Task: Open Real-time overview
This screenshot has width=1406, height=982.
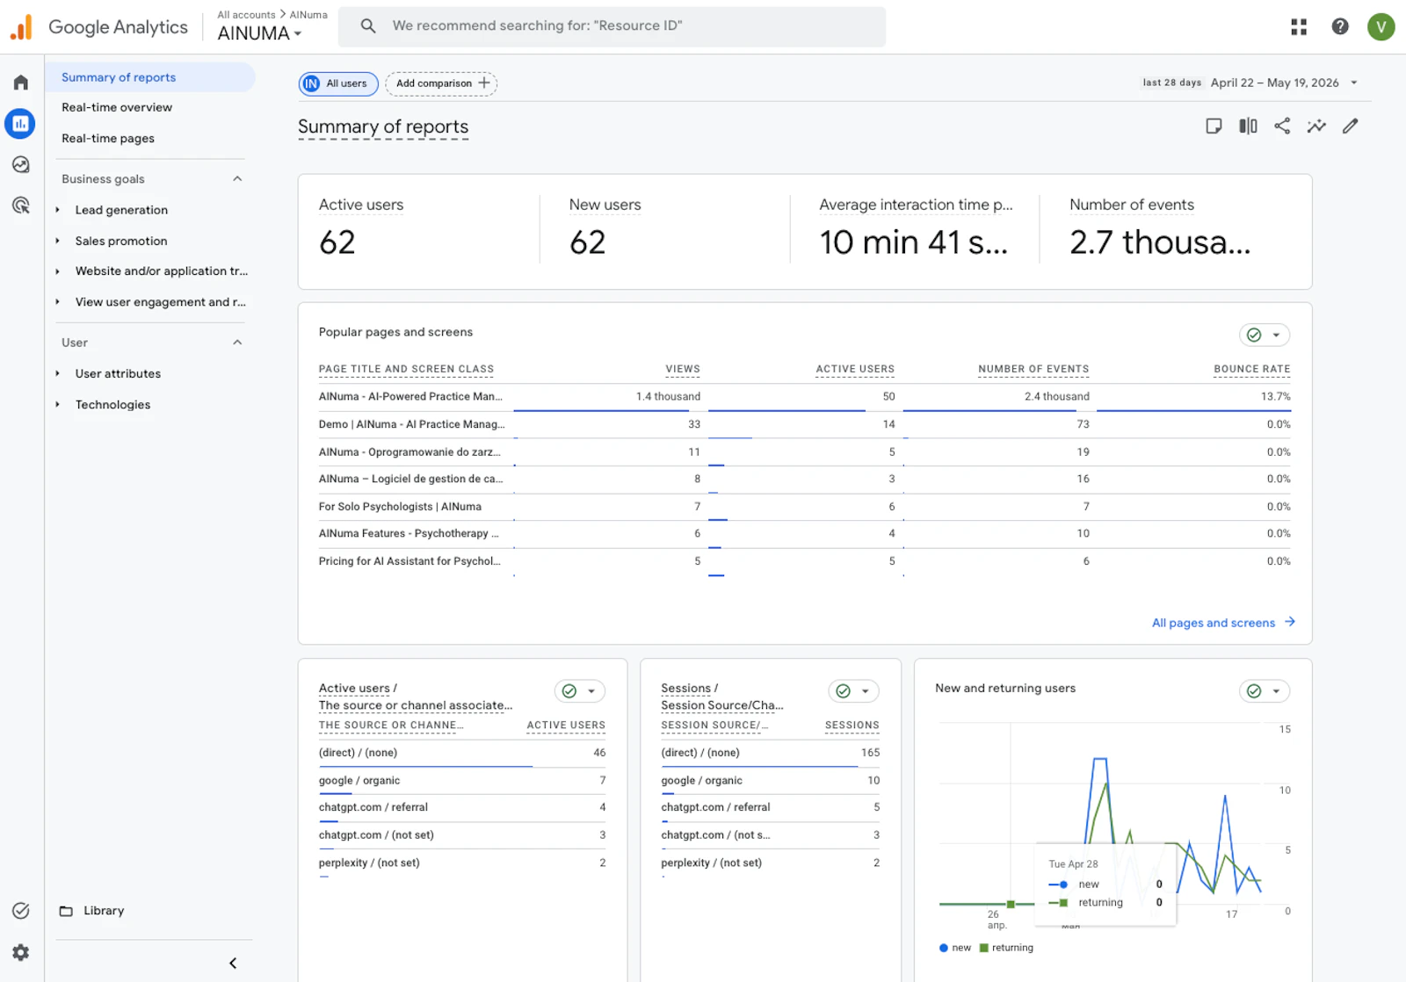Action: (117, 107)
